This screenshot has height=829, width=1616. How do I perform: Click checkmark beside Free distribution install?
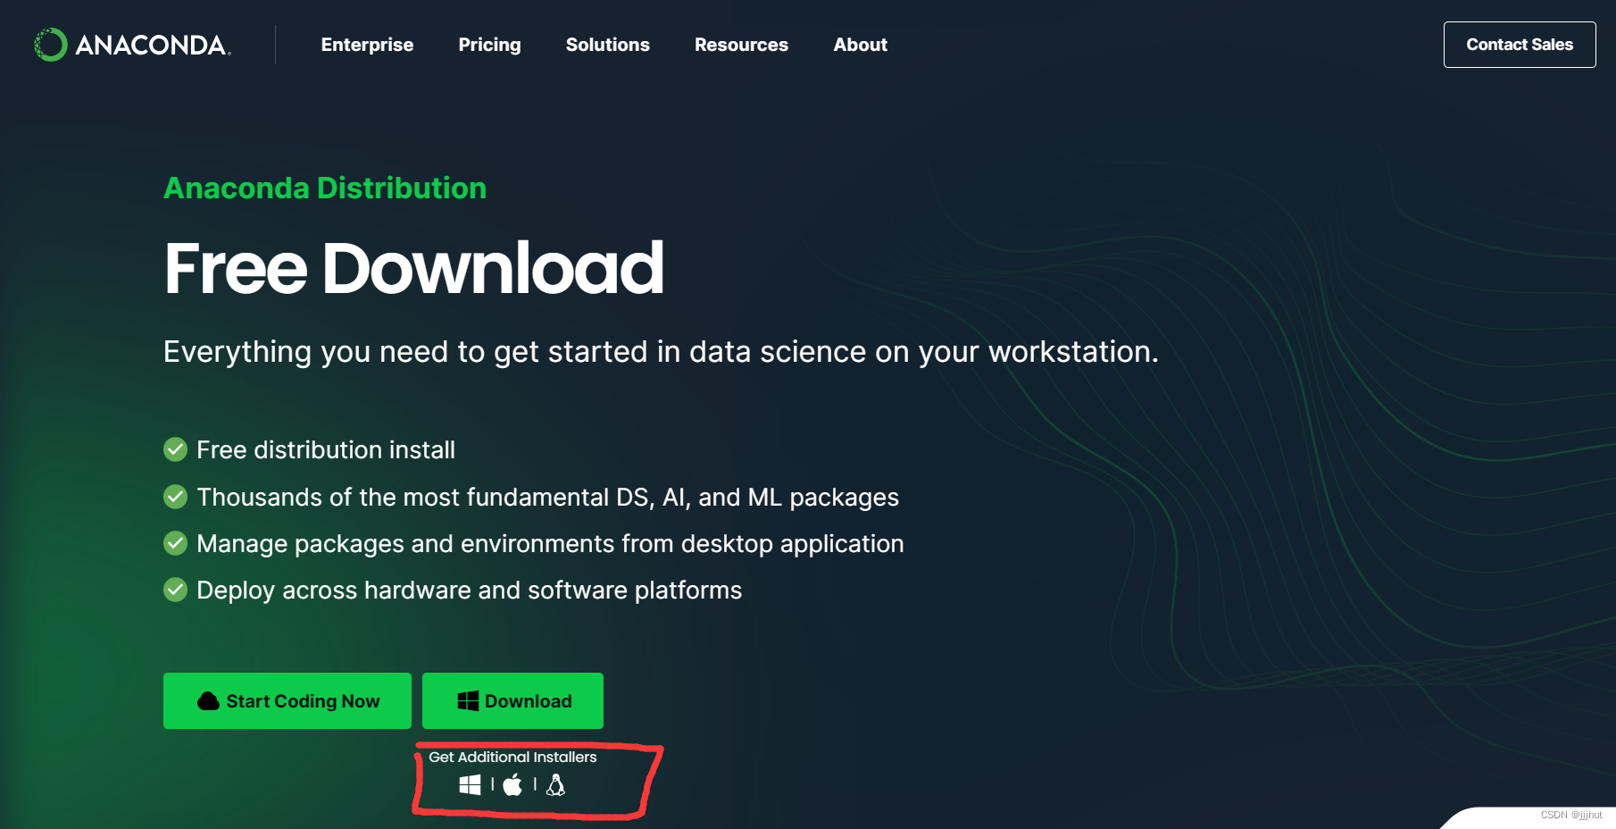tap(176, 449)
